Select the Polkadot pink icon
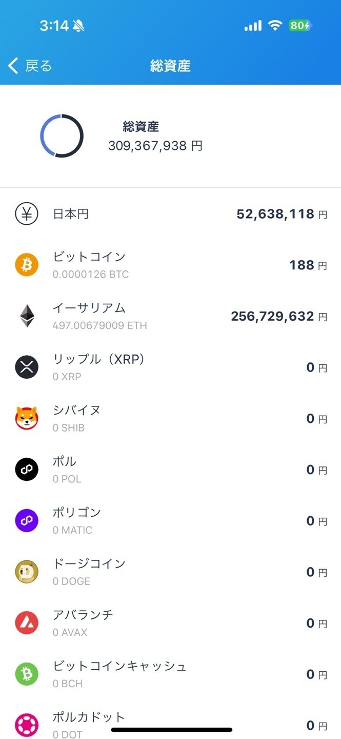This screenshot has width=341, height=739. tap(26, 725)
